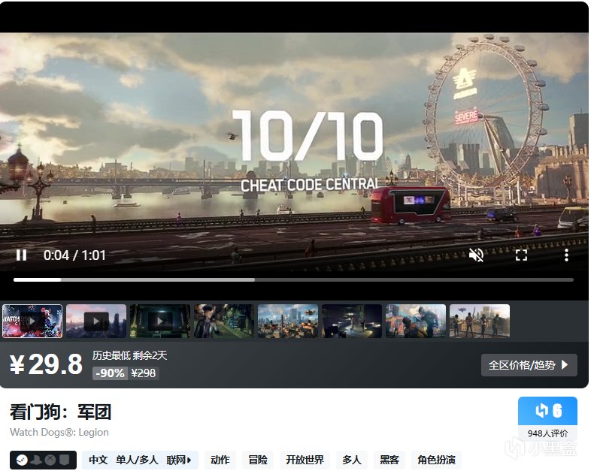Open the second trailer video thumbnail

(x=96, y=321)
